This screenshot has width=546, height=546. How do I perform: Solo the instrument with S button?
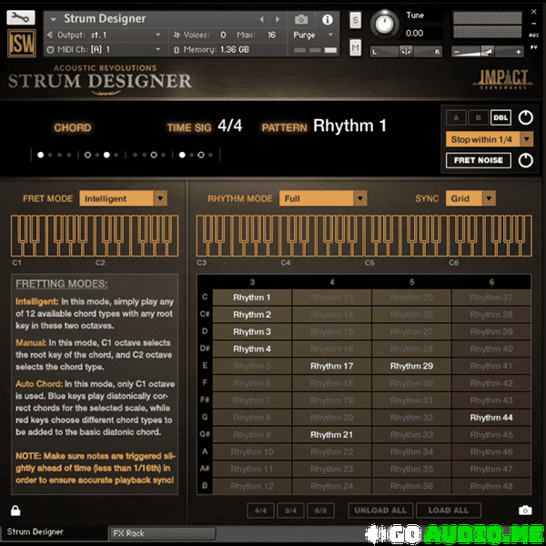[x=354, y=19]
